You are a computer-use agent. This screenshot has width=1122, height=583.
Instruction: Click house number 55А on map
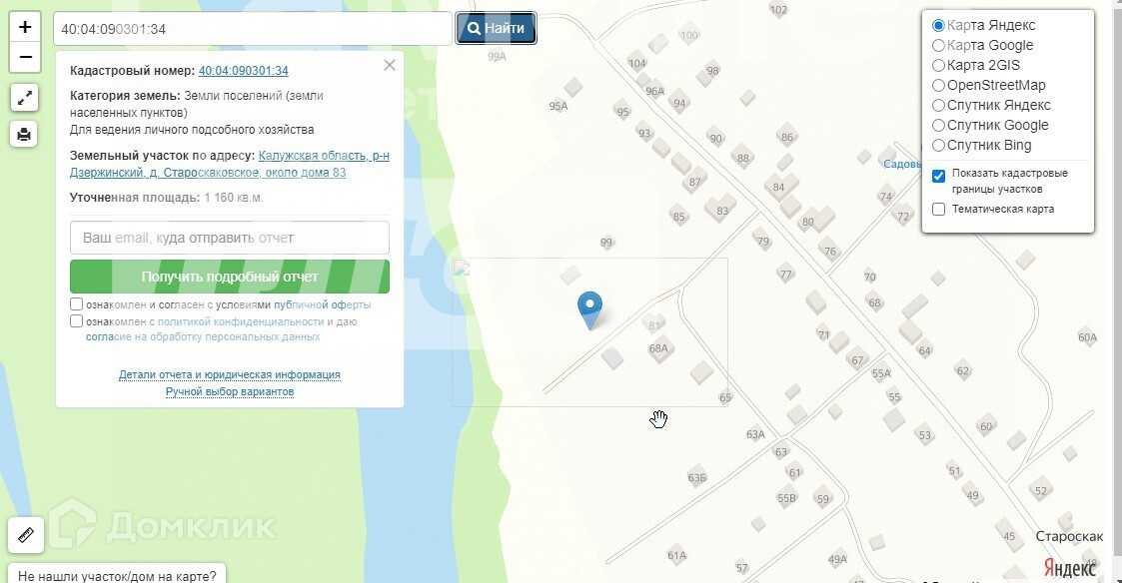(881, 373)
